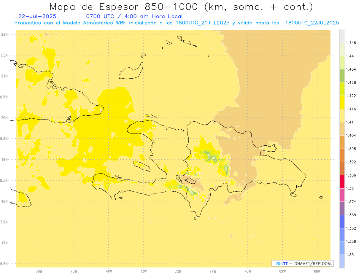356x275 pixels.
Task: Click the purple legend swatch between 1.368 and 1.374
Action: [x=342, y=208]
